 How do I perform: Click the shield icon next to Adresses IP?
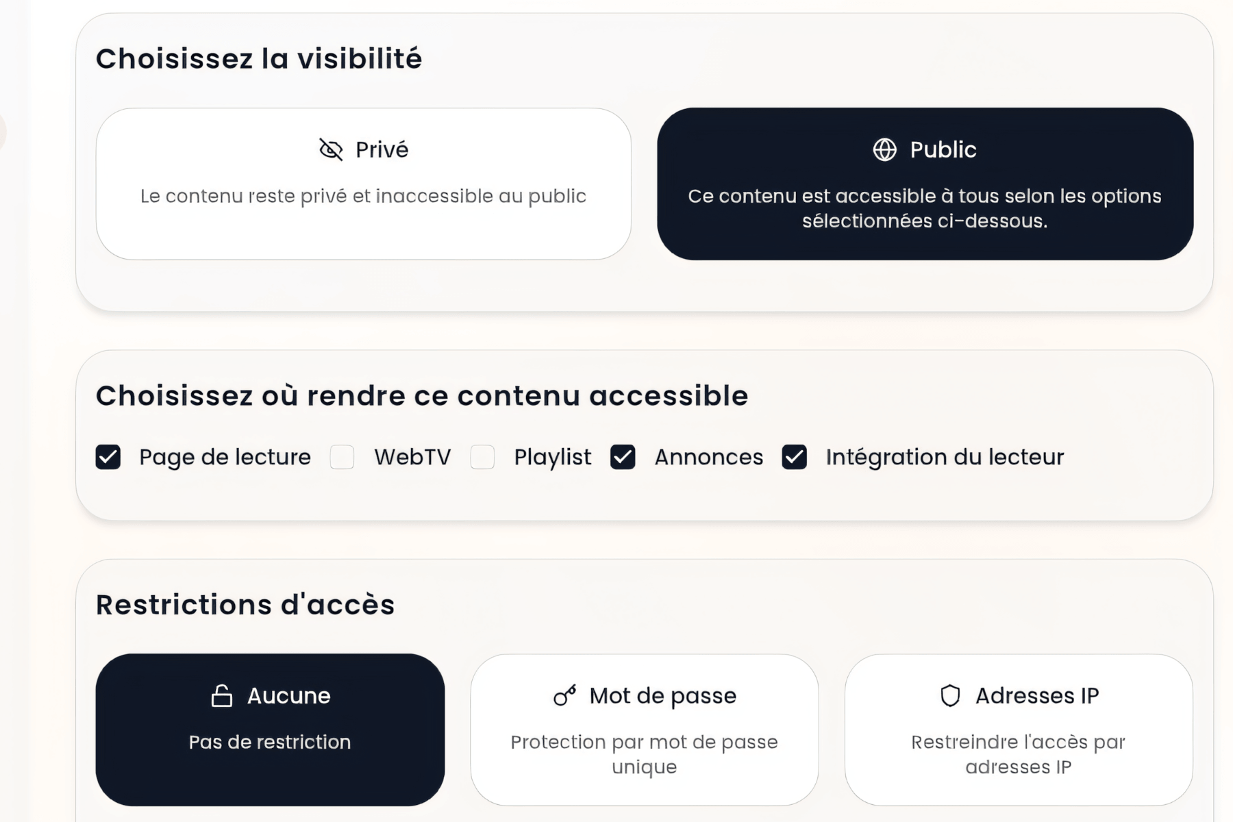949,695
